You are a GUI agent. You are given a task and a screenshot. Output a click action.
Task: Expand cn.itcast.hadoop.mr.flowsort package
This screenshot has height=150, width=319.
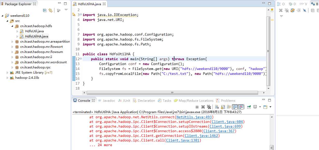pos(12,47)
